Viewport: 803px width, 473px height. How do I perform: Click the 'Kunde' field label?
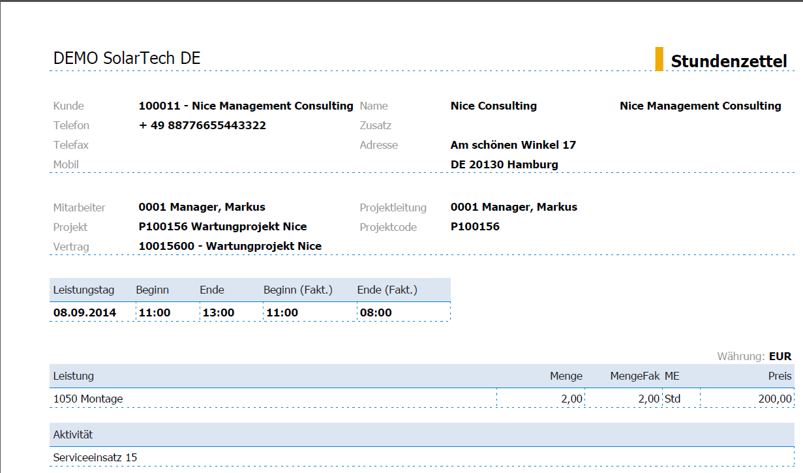[68, 106]
